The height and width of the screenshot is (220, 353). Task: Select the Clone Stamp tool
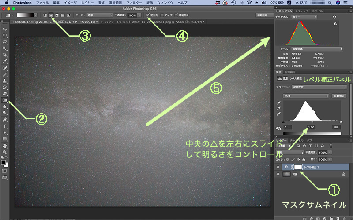(4, 81)
